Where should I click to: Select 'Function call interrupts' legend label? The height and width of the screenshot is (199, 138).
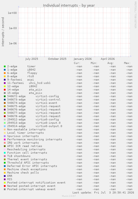(27, 153)
